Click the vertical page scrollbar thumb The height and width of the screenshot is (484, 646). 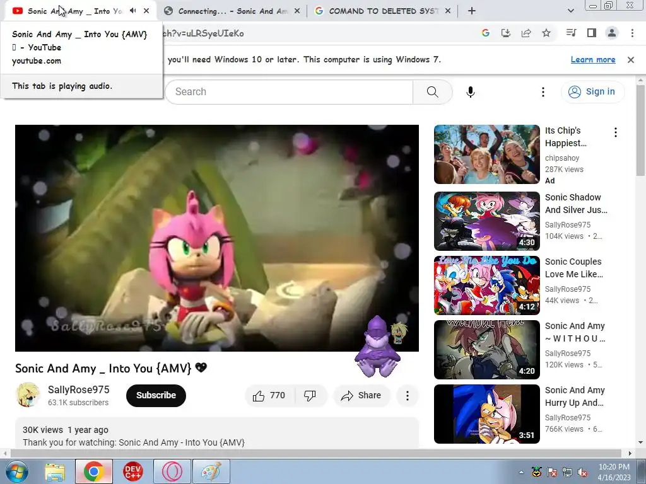(640, 131)
